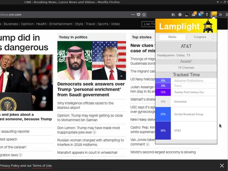Image resolution: width=228 pixels, height=171 pixels.
Task: Open the assaulting reporter story link
Action: [x=15, y=132]
